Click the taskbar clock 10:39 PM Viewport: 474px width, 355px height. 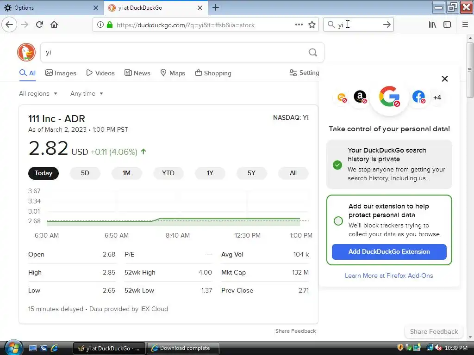[456, 348]
